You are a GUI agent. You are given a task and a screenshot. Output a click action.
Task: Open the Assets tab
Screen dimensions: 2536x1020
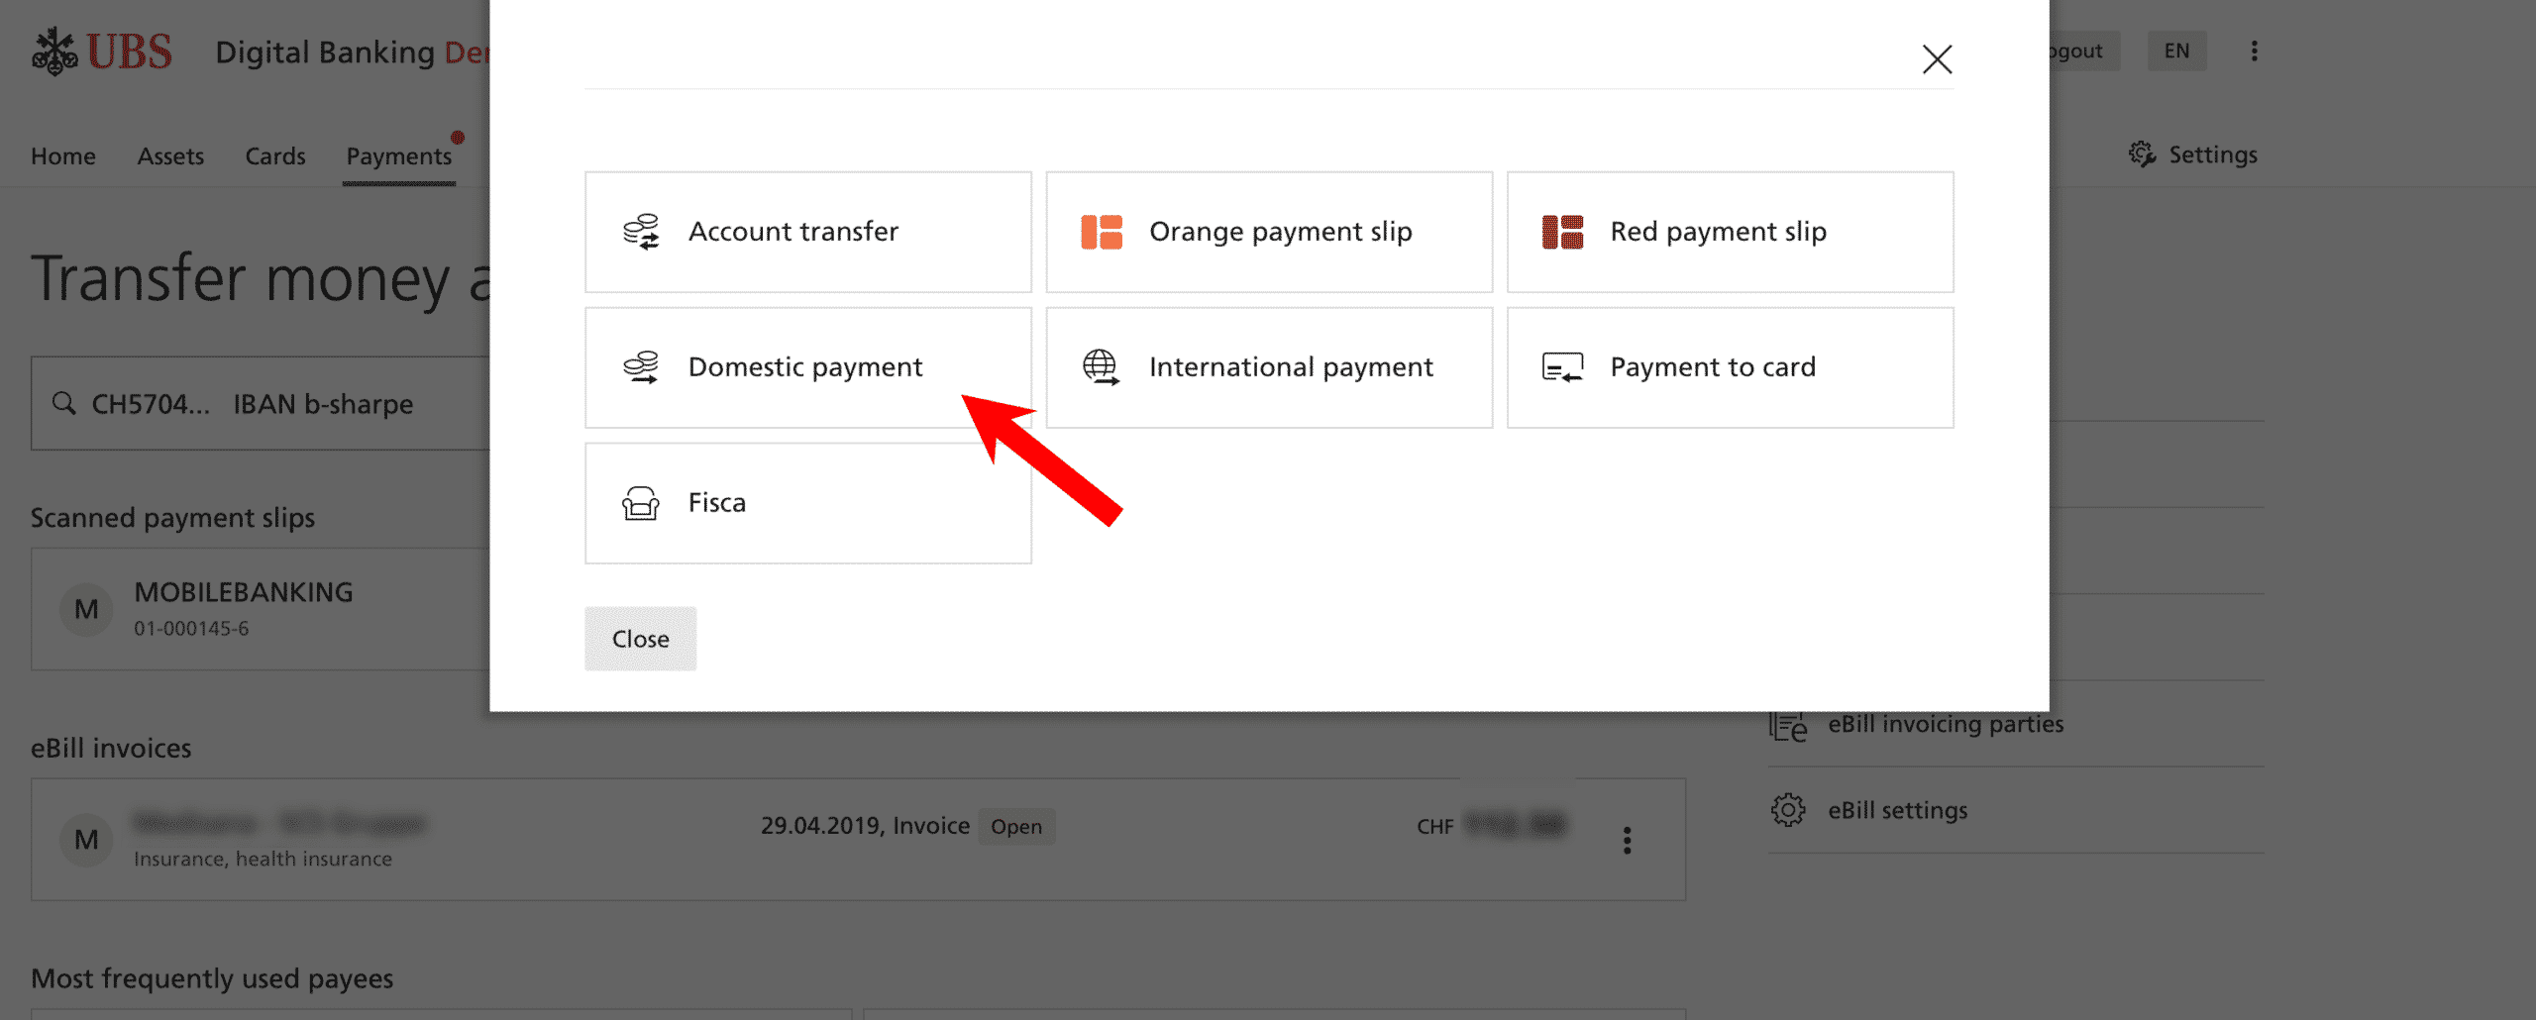(170, 156)
